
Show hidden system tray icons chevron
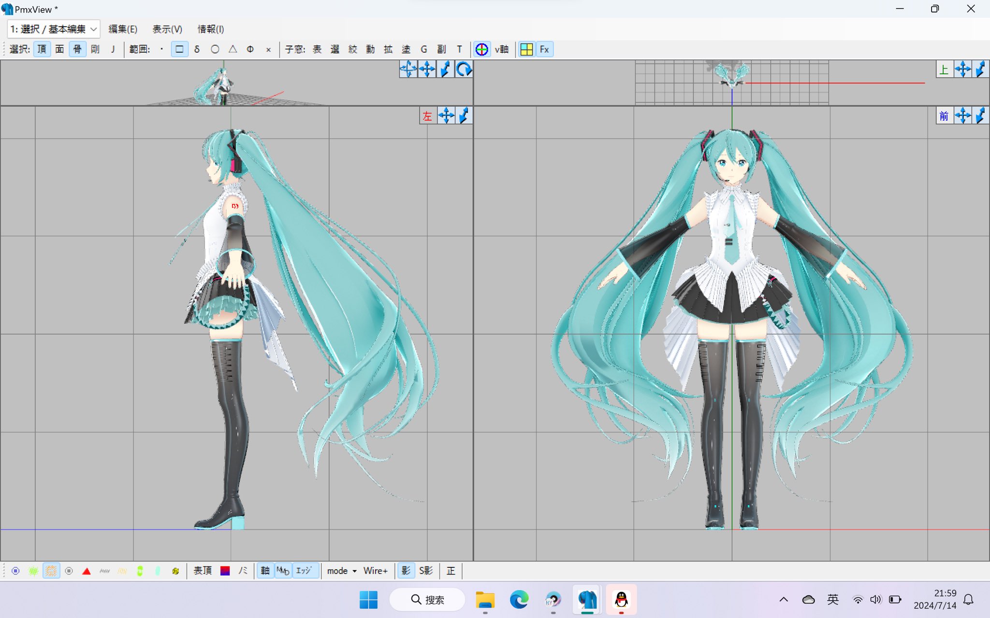[784, 600]
